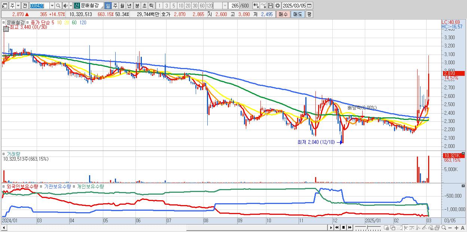Open dropdown arrow next to first 주 box
The image size is (467, 232).
click(18, 6)
